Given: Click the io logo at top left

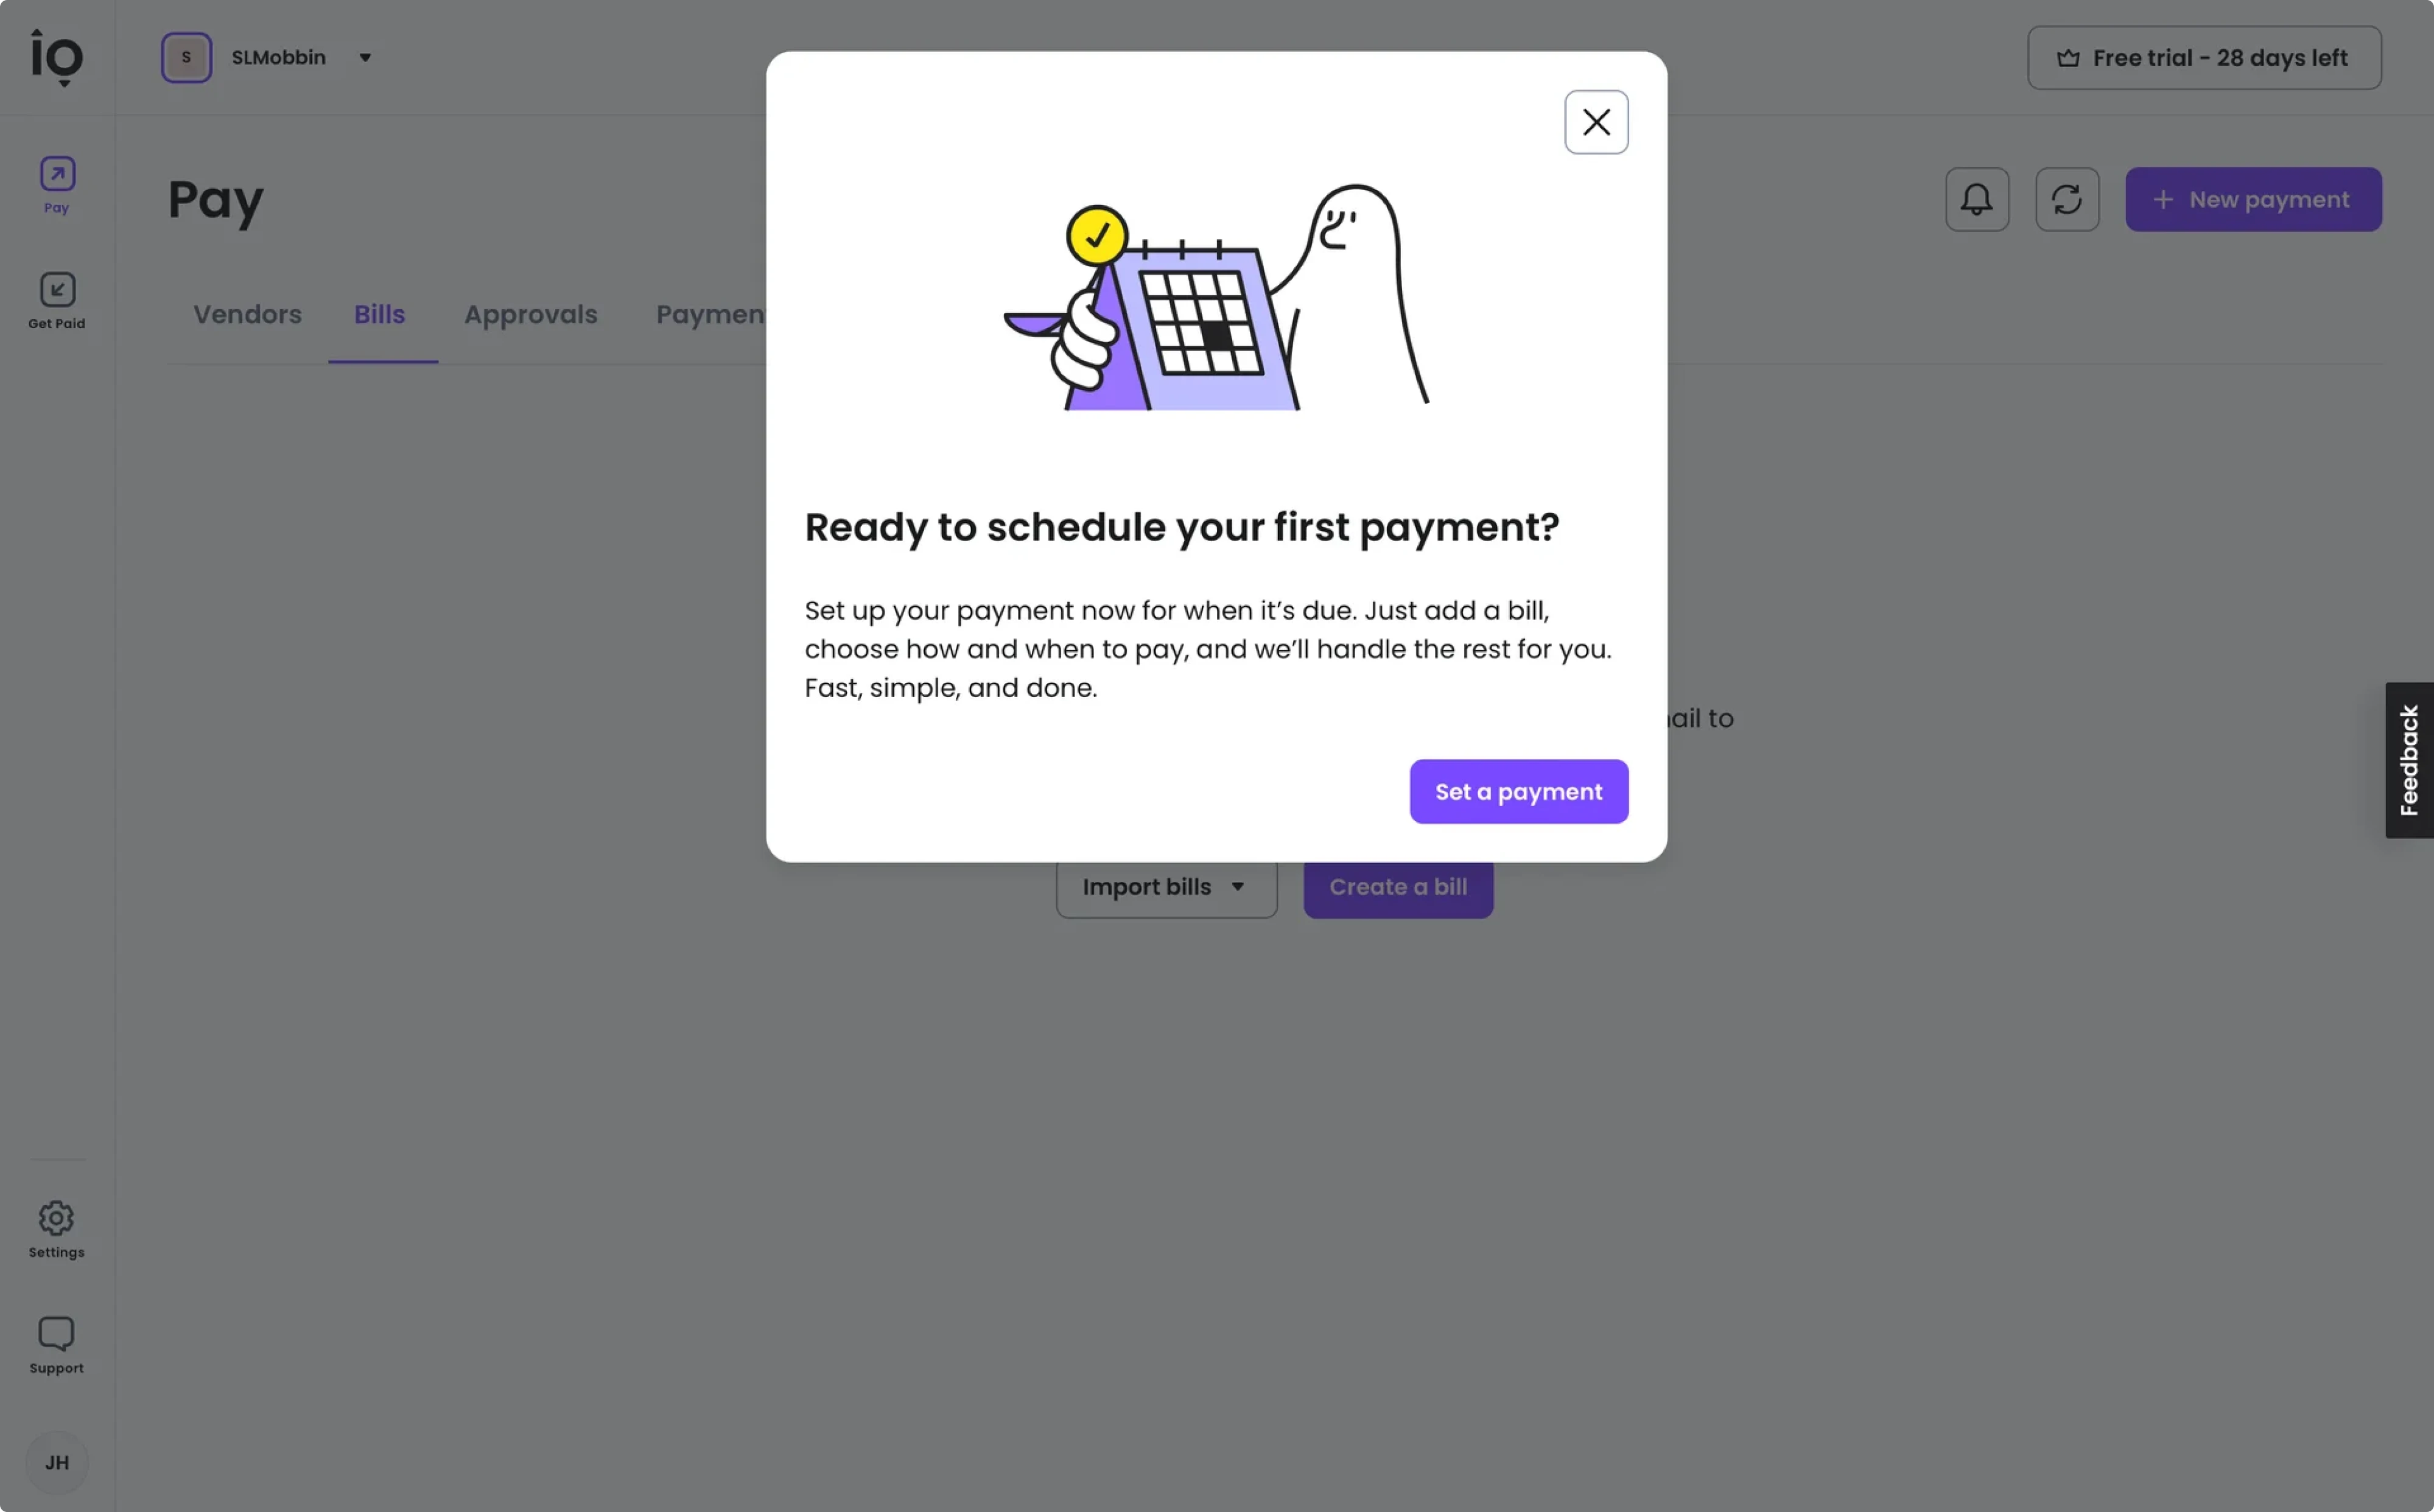Looking at the screenshot, I should point(56,52).
